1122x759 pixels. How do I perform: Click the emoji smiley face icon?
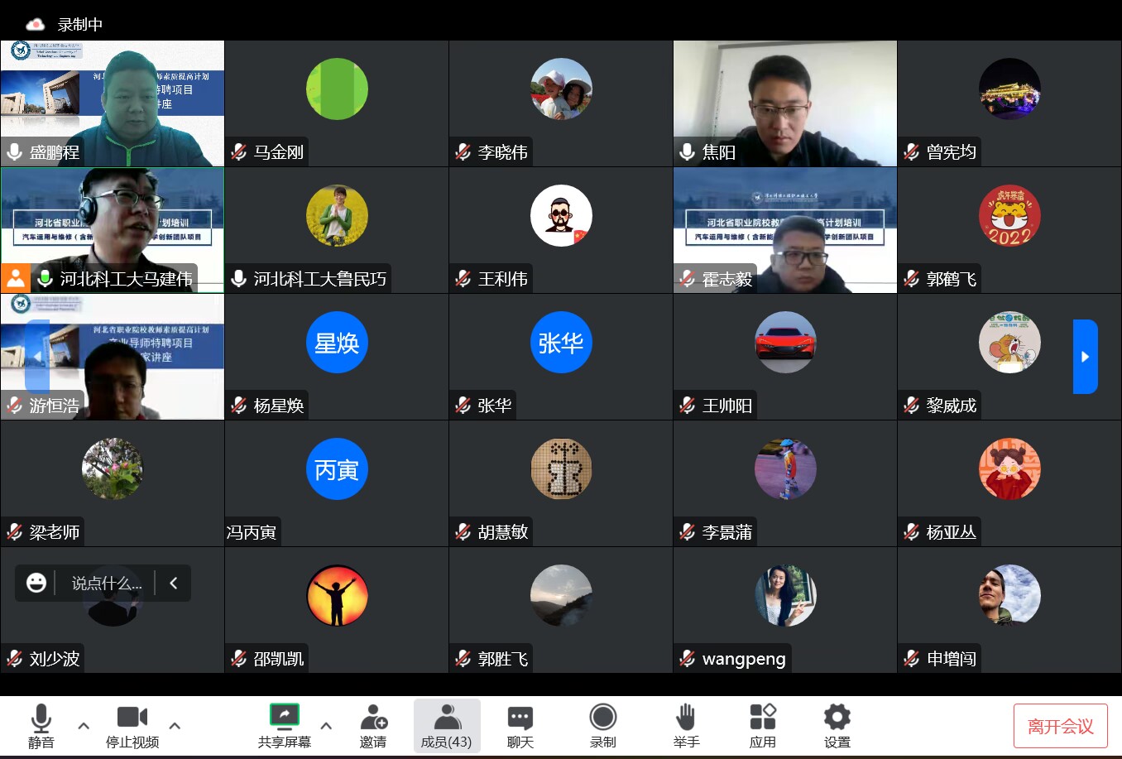[36, 583]
